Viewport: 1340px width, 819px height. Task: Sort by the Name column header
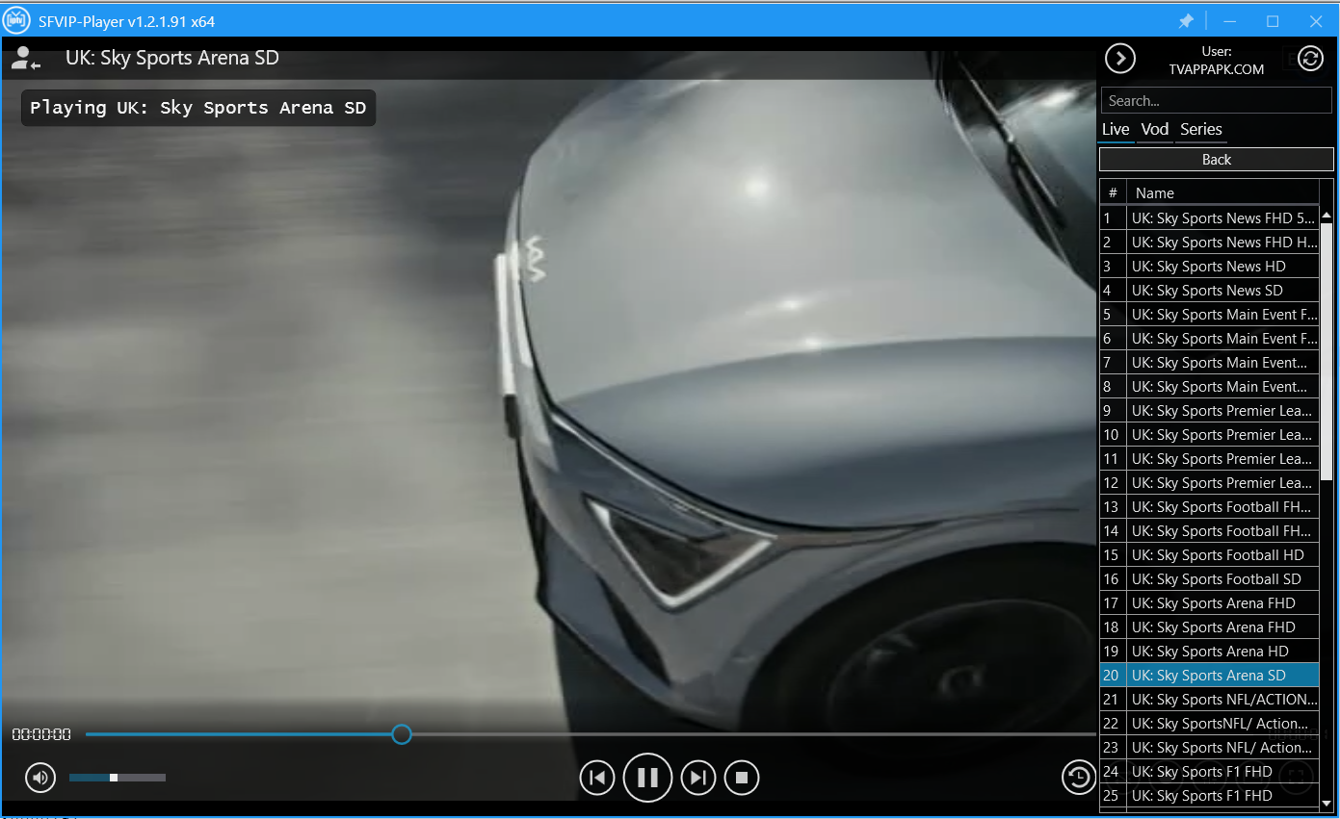[x=1222, y=192]
